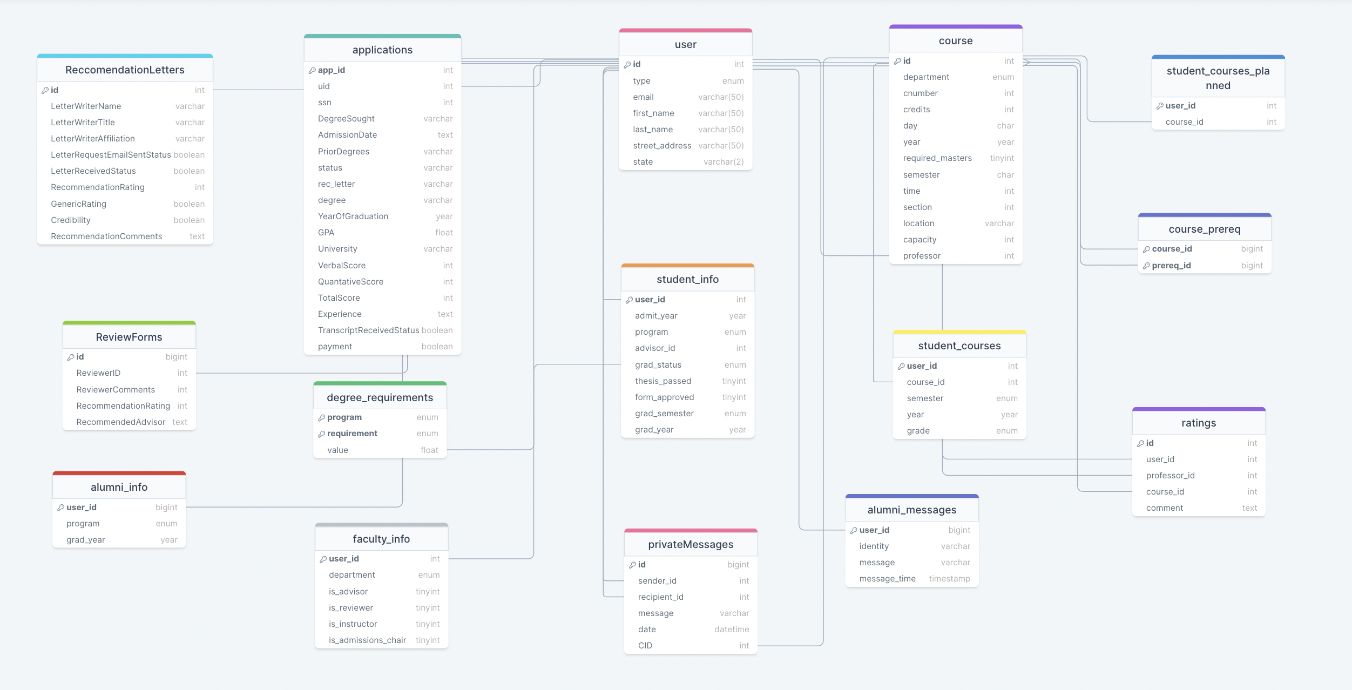Click the key icon next to id in user table
This screenshot has height=690, width=1352.
(x=627, y=64)
